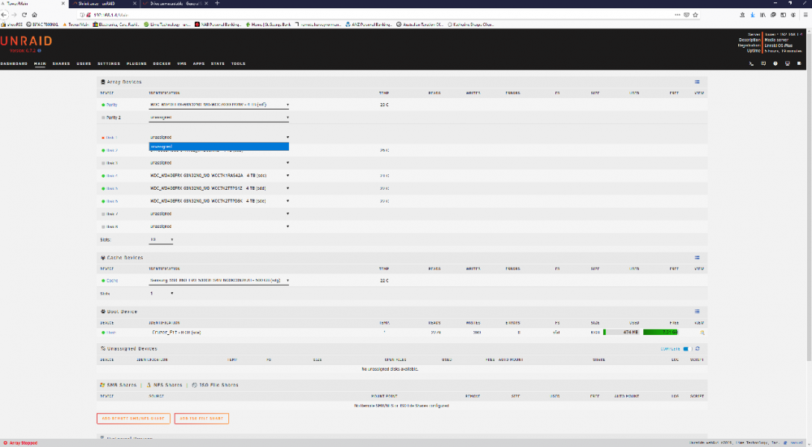Go to the Docker menu

tap(162, 63)
